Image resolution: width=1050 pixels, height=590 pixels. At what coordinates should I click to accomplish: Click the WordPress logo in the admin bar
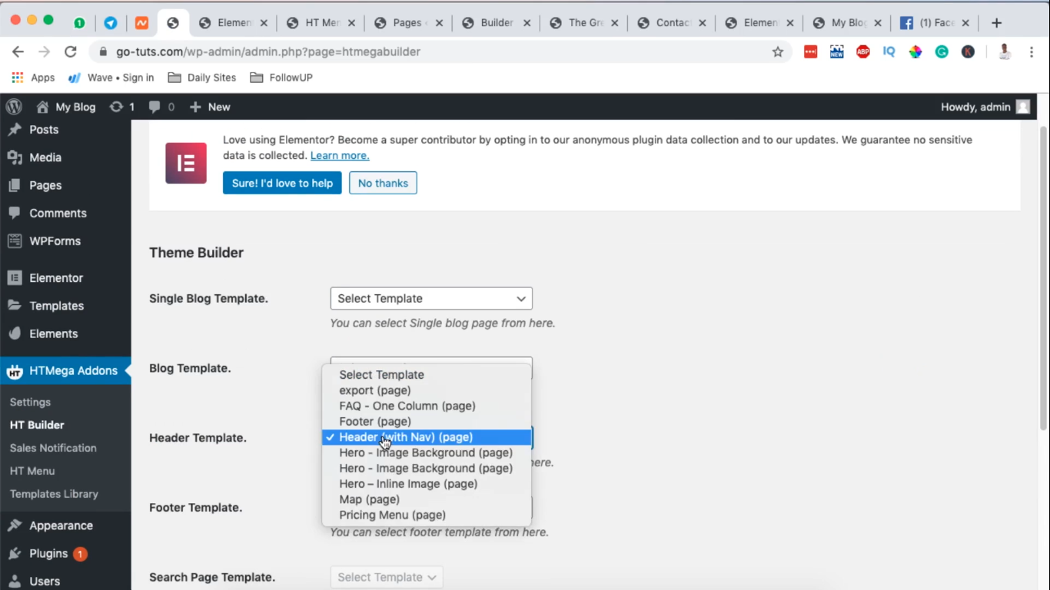pyautogui.click(x=14, y=107)
